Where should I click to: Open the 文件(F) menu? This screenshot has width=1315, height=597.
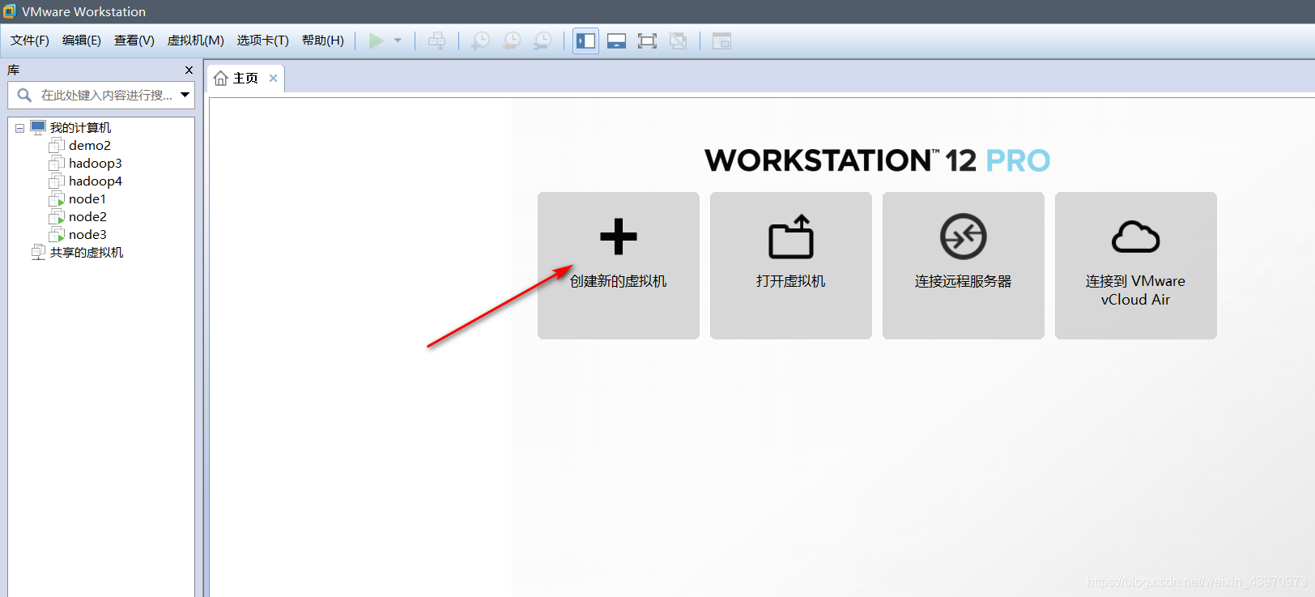(30, 41)
